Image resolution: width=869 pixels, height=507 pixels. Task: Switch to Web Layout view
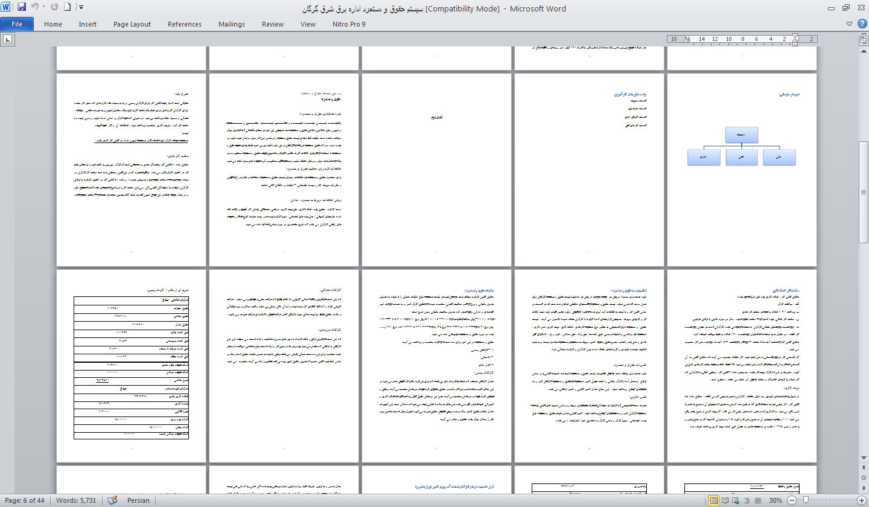(x=735, y=500)
